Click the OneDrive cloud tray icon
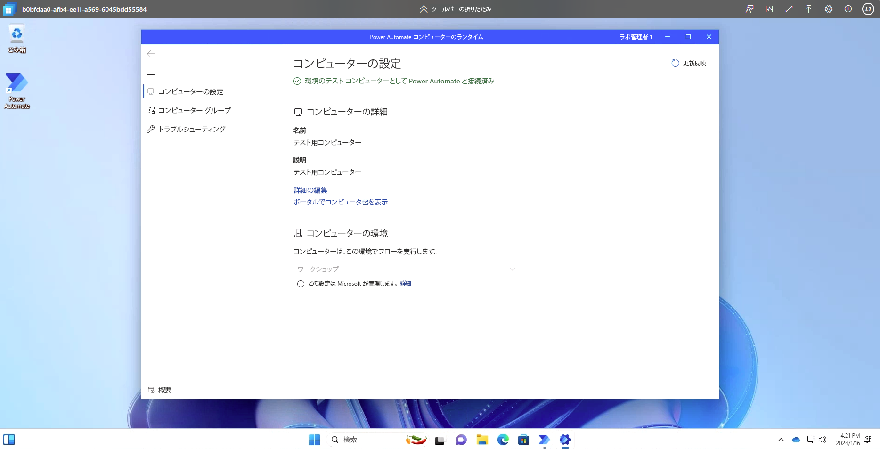Image resolution: width=880 pixels, height=449 pixels. click(x=796, y=440)
